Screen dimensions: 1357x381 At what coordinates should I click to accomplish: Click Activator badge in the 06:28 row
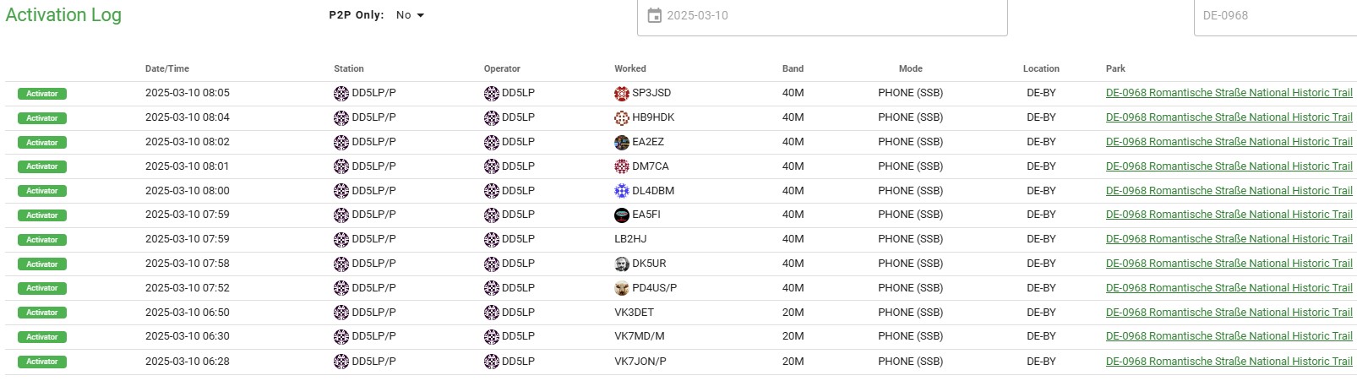pyautogui.click(x=42, y=362)
